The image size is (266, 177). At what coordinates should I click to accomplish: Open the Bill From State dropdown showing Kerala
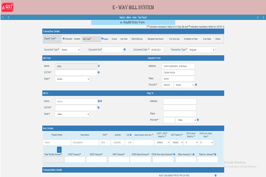point(72,79)
